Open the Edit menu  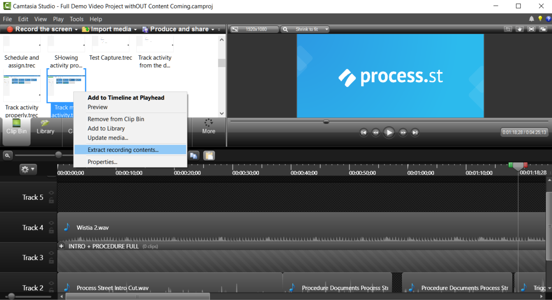[23, 19]
